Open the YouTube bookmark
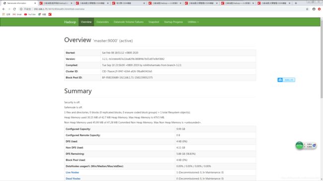This screenshot has width=323, height=181. click(x=30, y=14)
